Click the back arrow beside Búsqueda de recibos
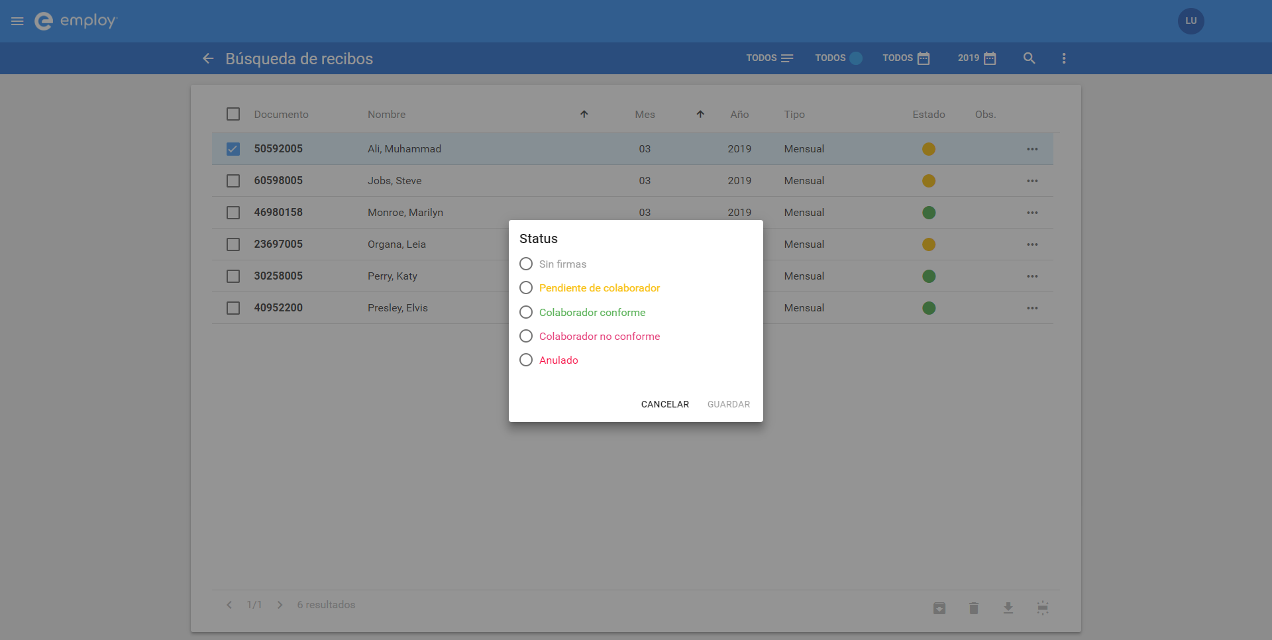Image resolution: width=1272 pixels, height=640 pixels. click(x=208, y=58)
